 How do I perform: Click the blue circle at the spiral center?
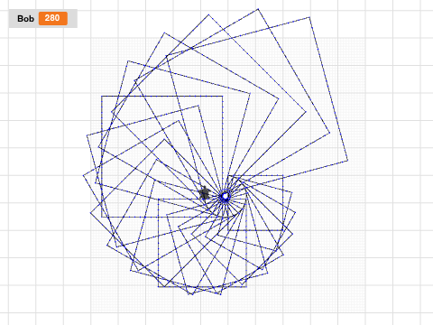pos(225,197)
